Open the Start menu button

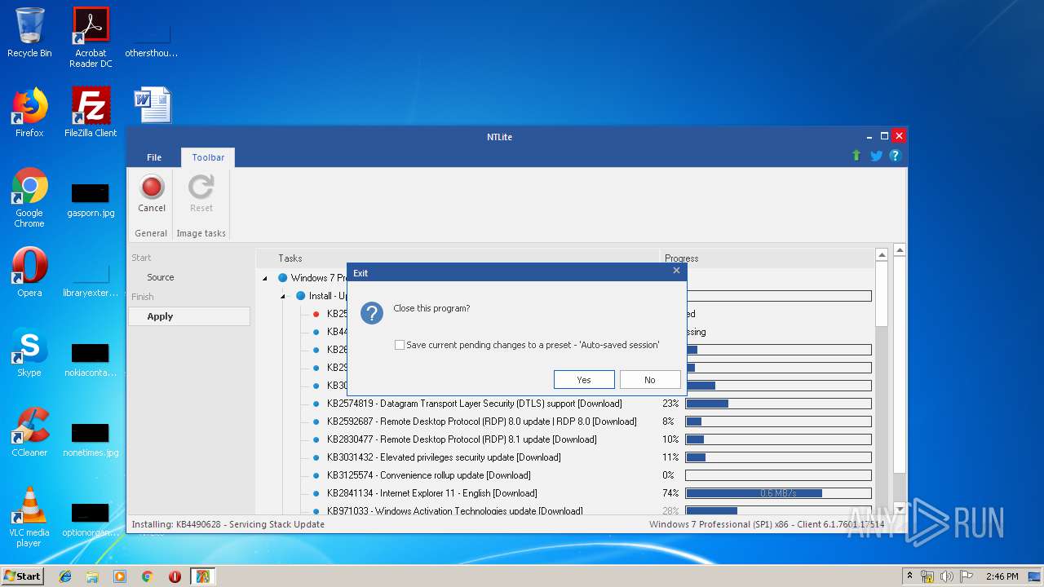[23, 576]
